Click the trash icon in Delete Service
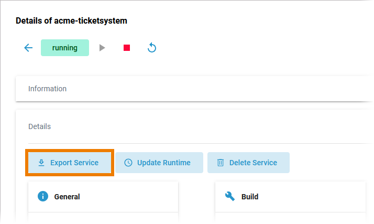Viewport: 374px width, 224px height. (221, 163)
